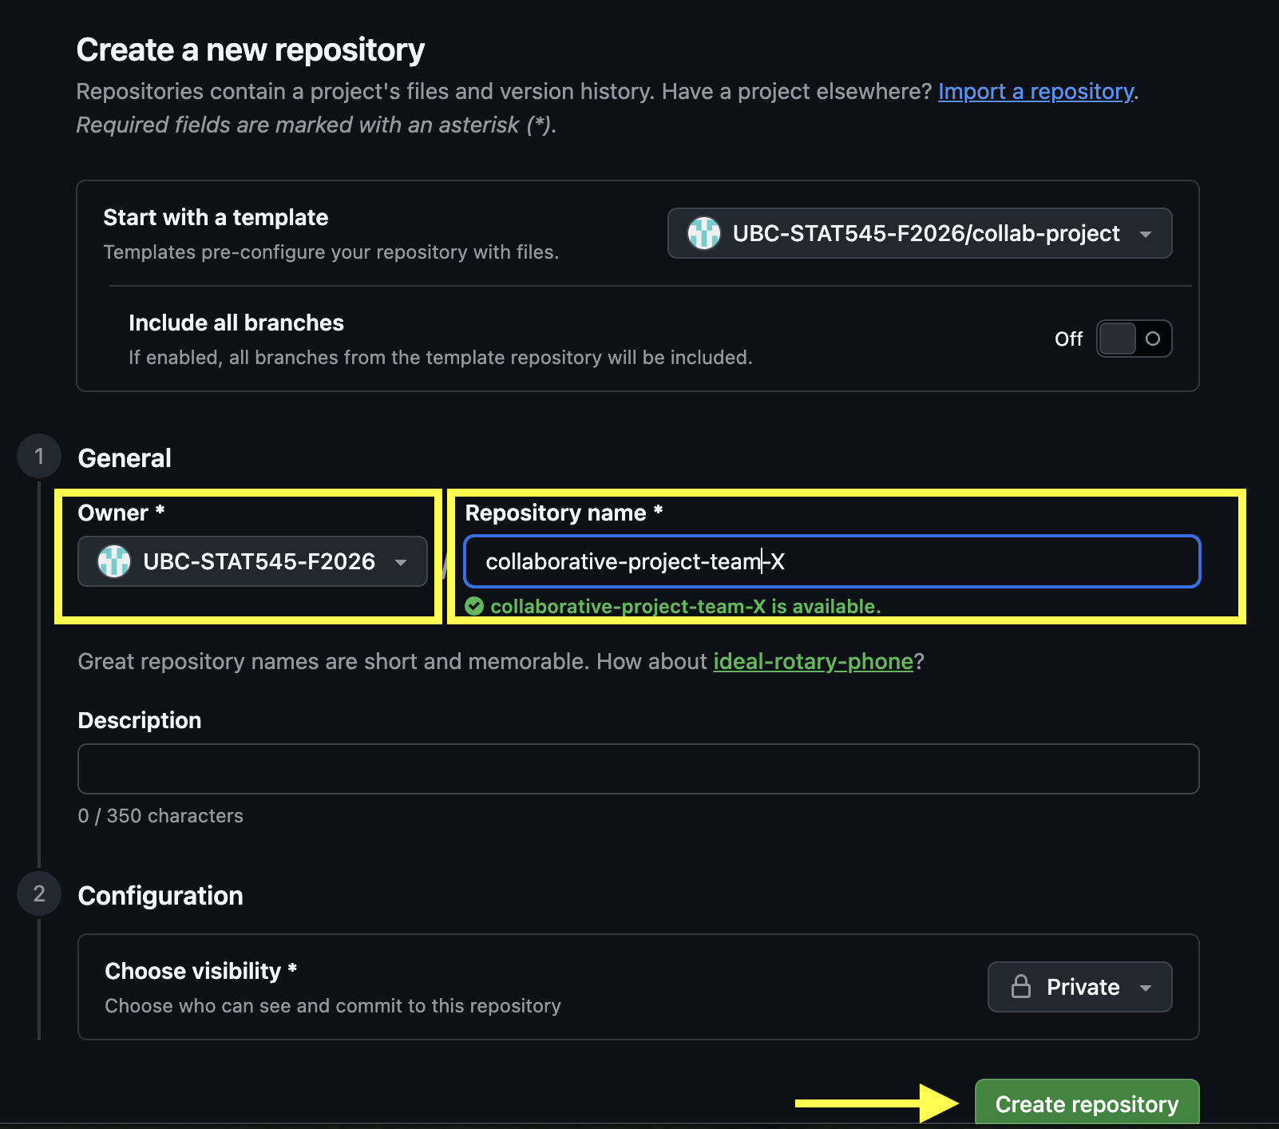
Task: Click the Import a repository link
Action: [x=1035, y=92]
